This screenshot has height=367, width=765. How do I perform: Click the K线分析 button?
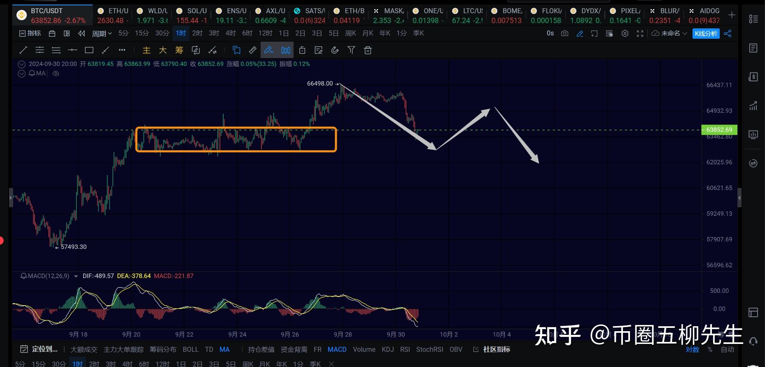click(706, 33)
